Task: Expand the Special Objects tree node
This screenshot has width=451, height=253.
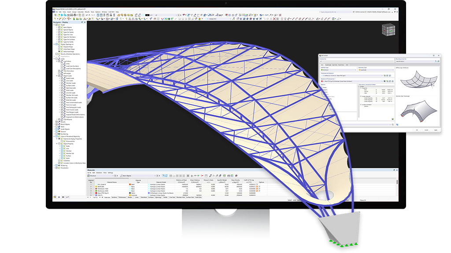Action: click(x=57, y=30)
